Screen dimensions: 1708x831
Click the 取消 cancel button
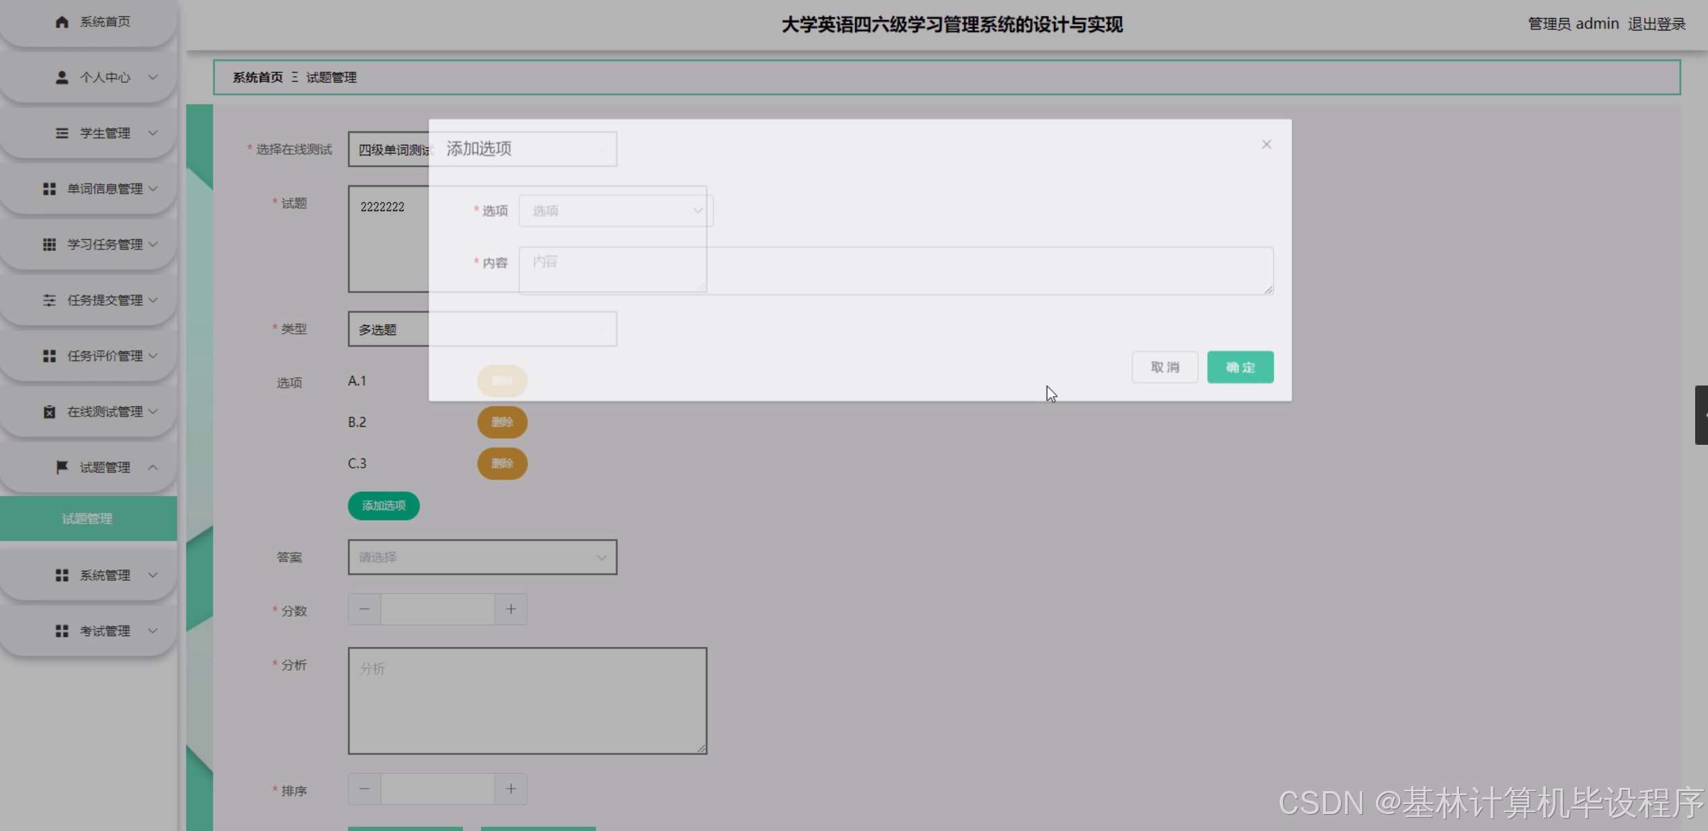[1165, 367]
